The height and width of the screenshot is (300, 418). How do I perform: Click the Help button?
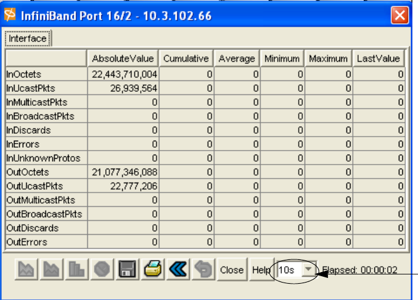[x=261, y=270]
